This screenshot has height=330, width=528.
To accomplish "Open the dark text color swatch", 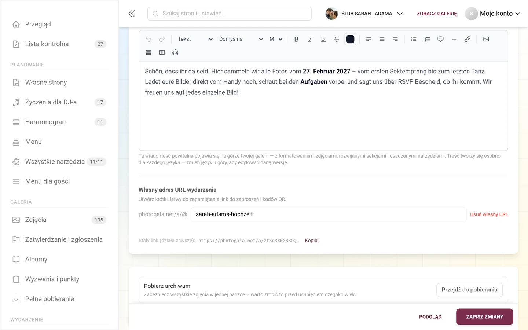I will pos(350,39).
